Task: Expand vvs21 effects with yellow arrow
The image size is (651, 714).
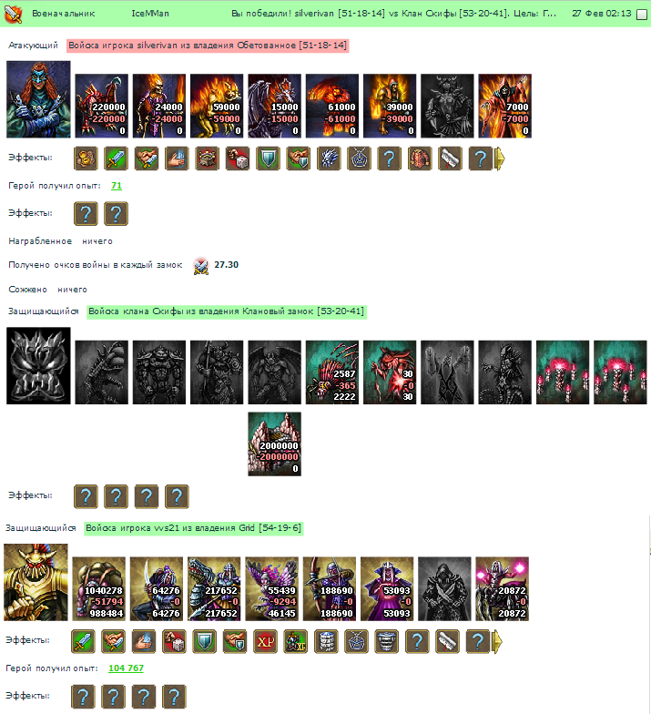Action: [497, 641]
